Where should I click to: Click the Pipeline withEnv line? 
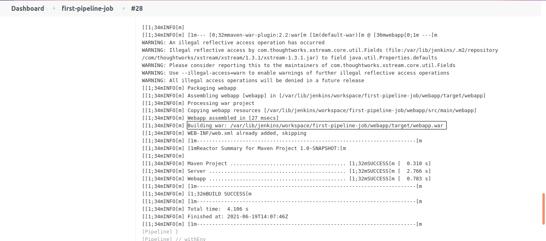point(174,239)
